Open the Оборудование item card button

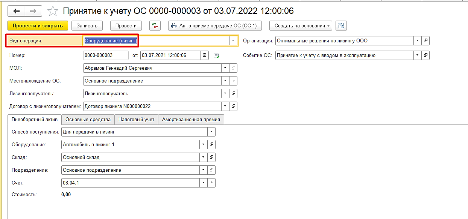[x=211, y=144]
